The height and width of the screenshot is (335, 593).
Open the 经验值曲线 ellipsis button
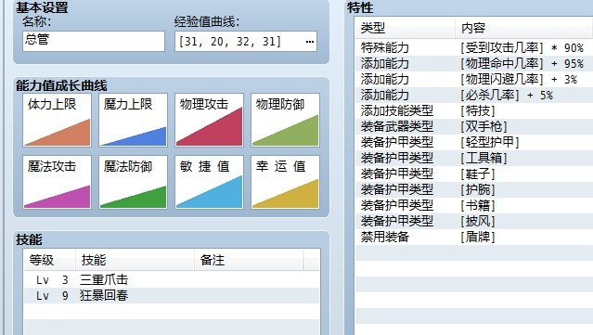pos(310,41)
